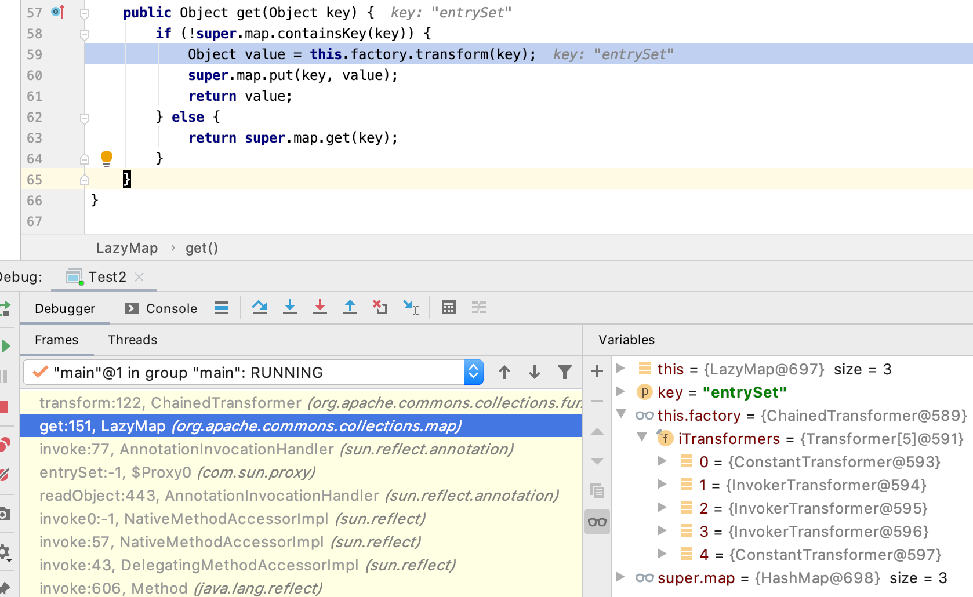Click line number 60 in the gutter
This screenshot has height=597, width=973.
tap(34, 75)
